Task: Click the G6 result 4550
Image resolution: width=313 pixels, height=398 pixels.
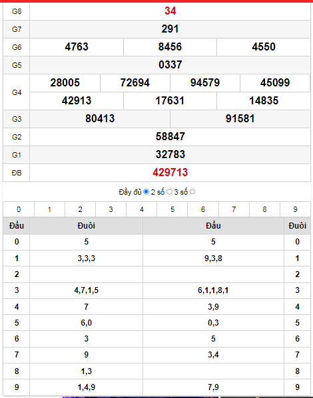Action: pos(264,47)
